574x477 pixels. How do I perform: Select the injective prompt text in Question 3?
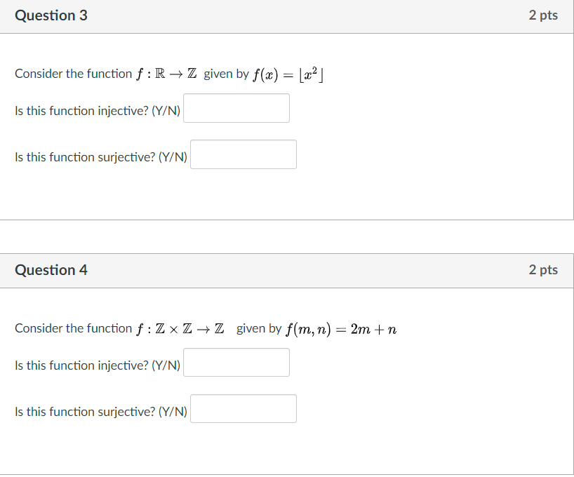tap(97, 110)
